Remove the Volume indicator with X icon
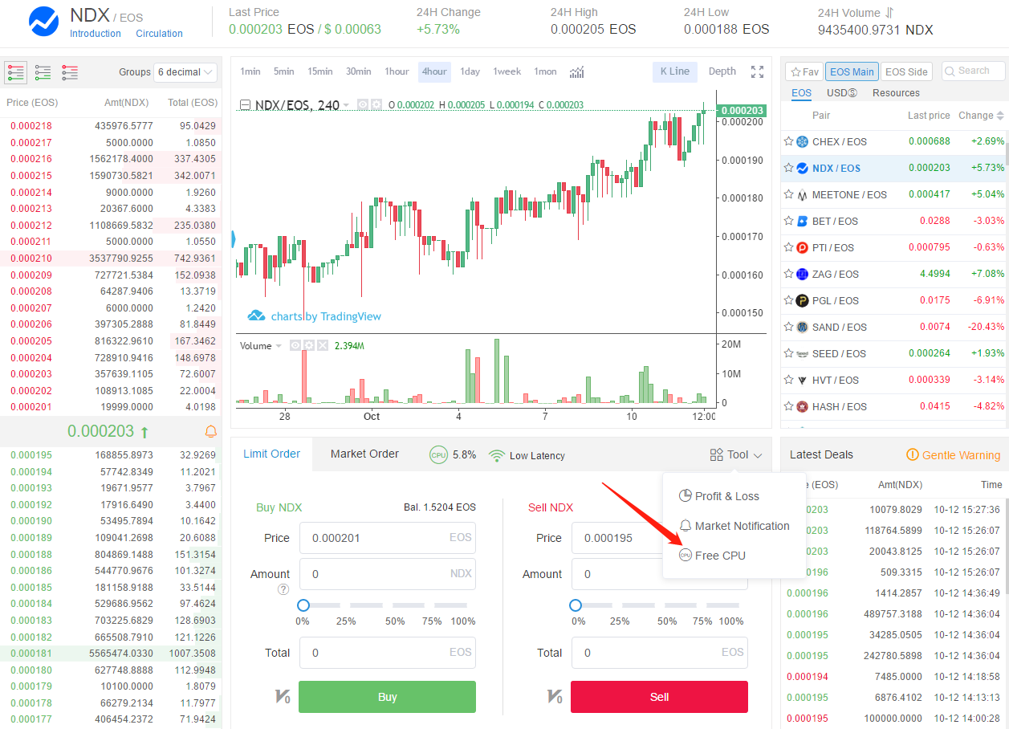Screen dimensions: 1009x729 tap(322, 345)
